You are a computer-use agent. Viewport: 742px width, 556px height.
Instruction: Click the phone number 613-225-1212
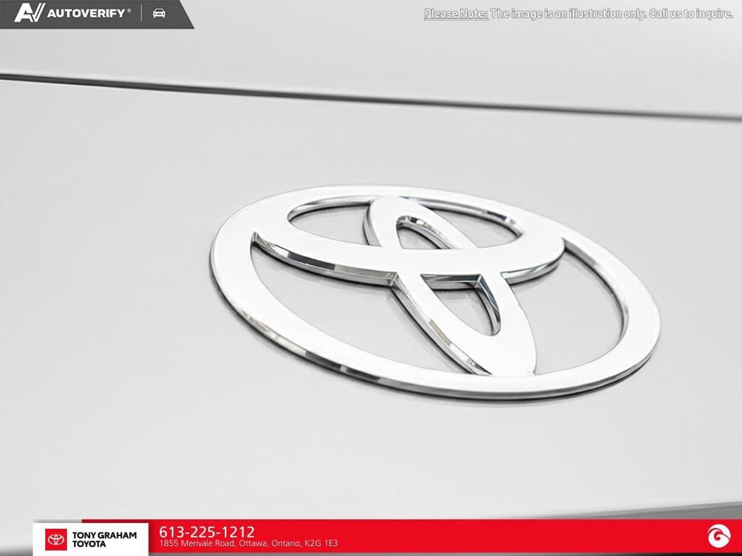(207, 532)
